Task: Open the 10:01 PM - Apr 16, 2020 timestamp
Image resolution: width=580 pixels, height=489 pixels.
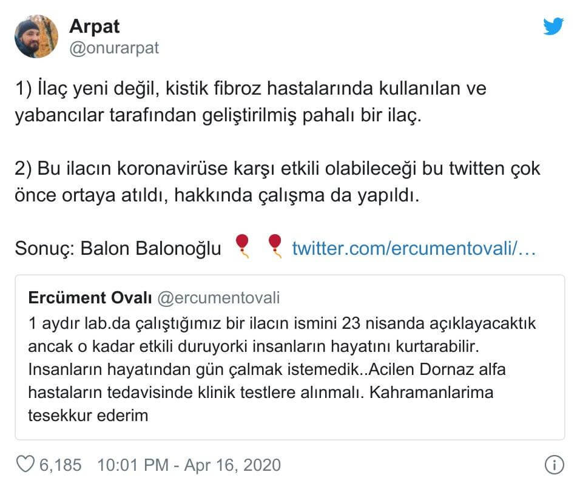Action: (189, 465)
